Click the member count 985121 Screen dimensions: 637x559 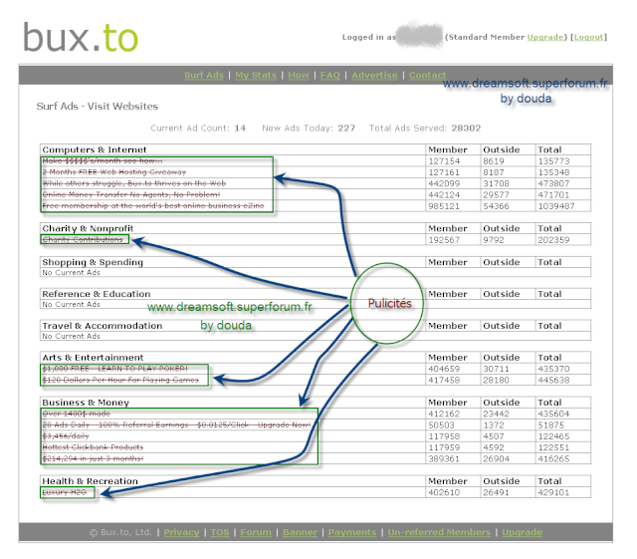pyautogui.click(x=444, y=206)
